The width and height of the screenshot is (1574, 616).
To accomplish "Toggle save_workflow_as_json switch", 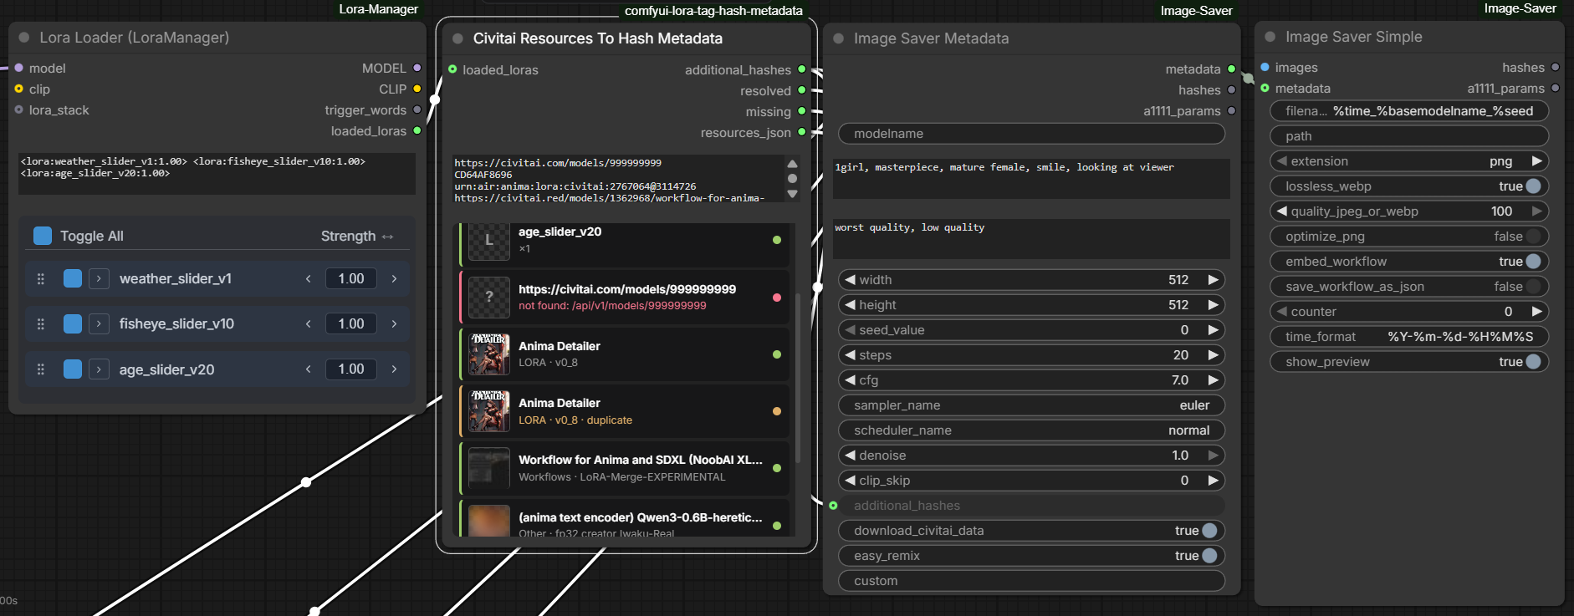I will coord(1533,287).
